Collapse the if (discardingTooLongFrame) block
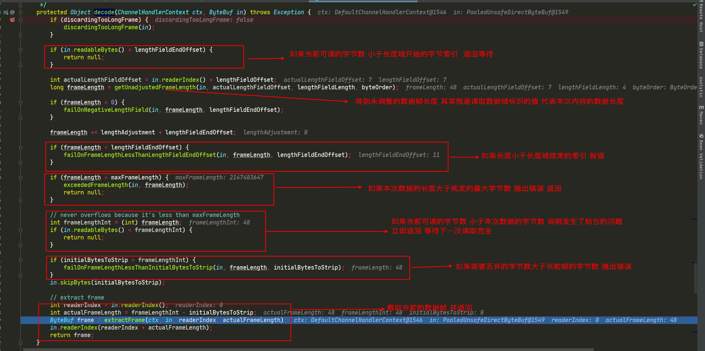 point(20,20)
